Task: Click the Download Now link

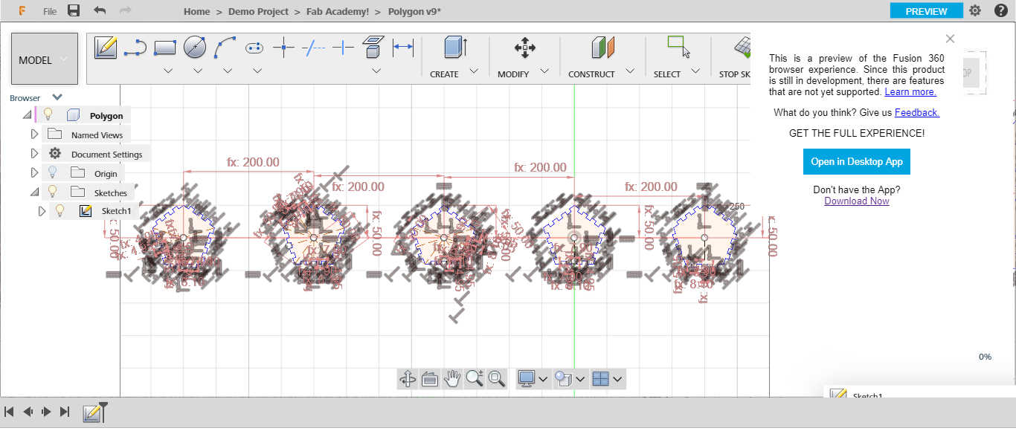Action: (857, 201)
